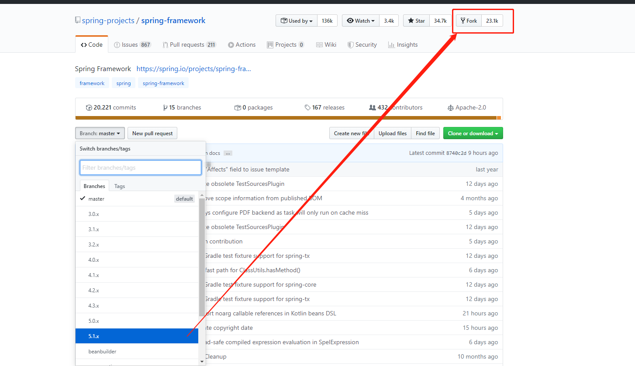Select the 4.1.x branch
This screenshot has height=366, width=635.
click(137, 275)
